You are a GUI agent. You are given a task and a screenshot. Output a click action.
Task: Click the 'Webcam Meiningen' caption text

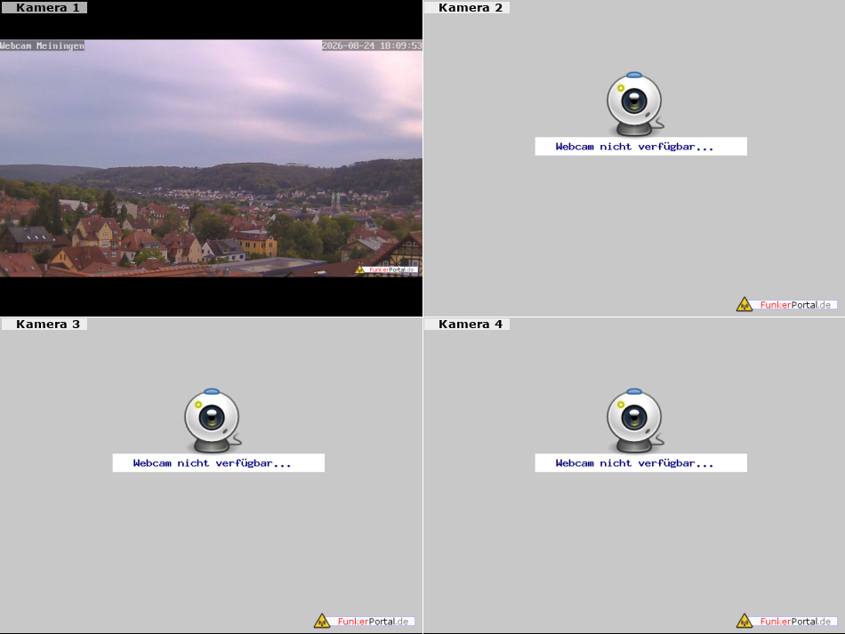click(x=42, y=45)
